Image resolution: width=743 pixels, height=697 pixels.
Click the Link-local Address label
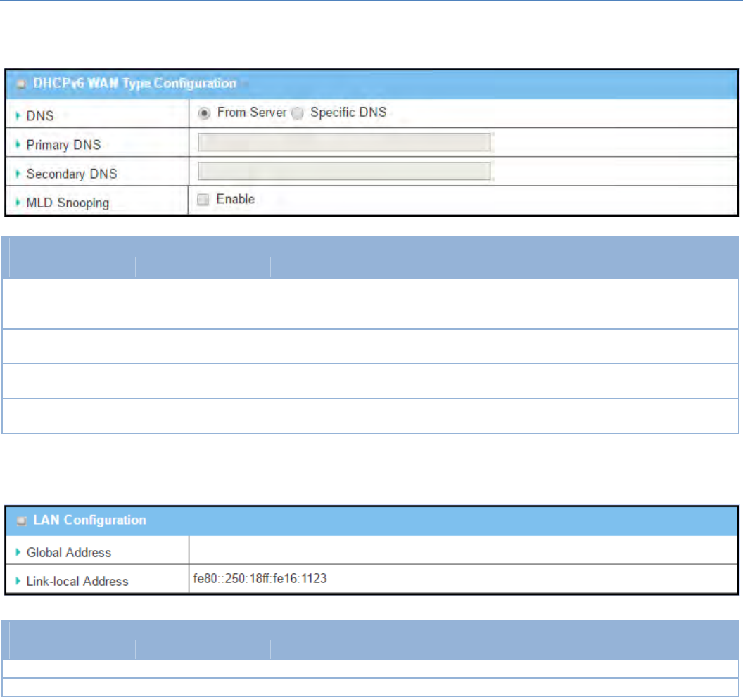click(77, 582)
